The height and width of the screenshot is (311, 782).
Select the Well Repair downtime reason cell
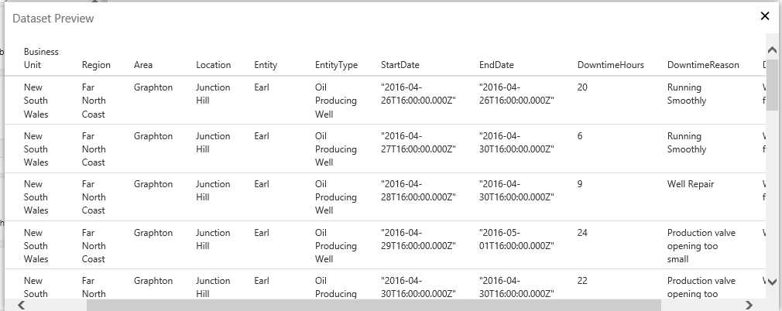pyautogui.click(x=690, y=184)
